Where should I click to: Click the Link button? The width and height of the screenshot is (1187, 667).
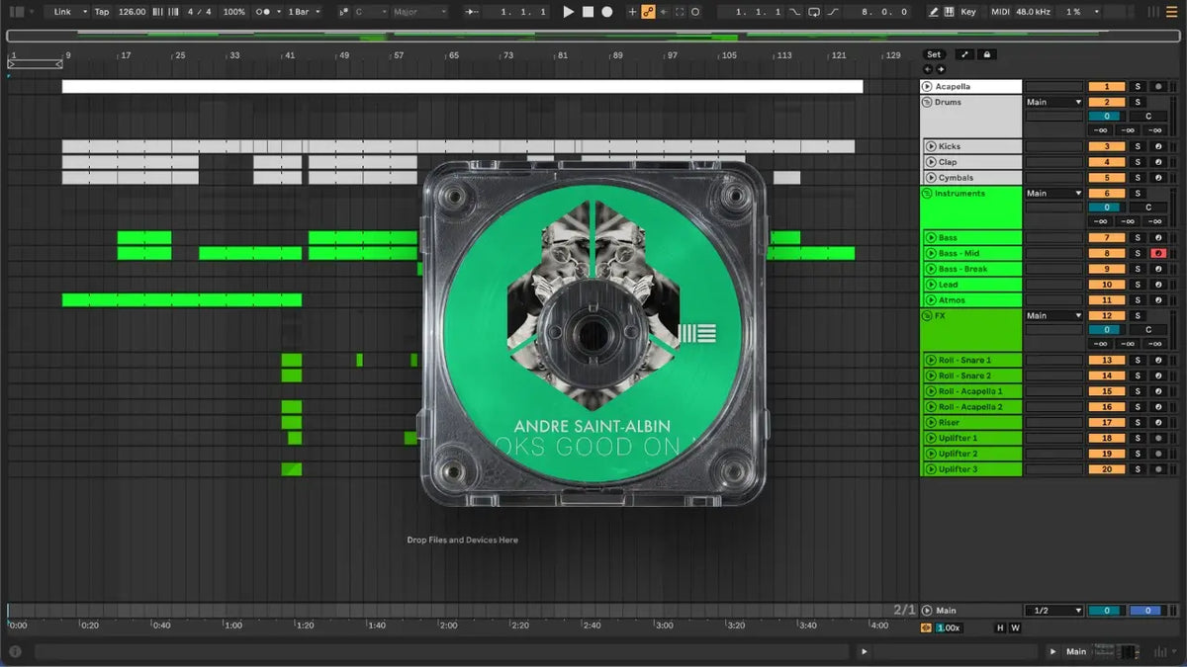(67, 12)
